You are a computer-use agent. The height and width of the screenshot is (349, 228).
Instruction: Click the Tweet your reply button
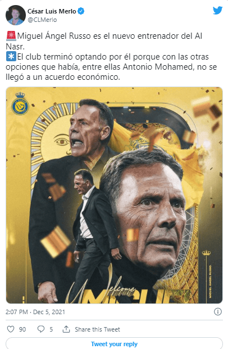[x=114, y=343]
